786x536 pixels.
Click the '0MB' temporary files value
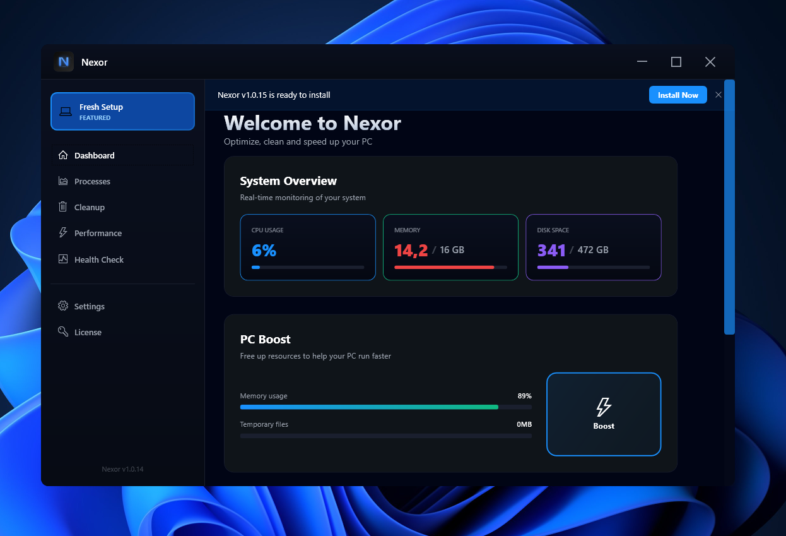[x=524, y=424]
